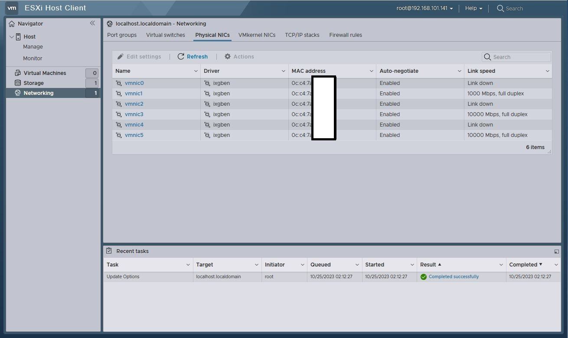Click the Completed successfully result link
Image resolution: width=568 pixels, height=338 pixels.
point(454,276)
